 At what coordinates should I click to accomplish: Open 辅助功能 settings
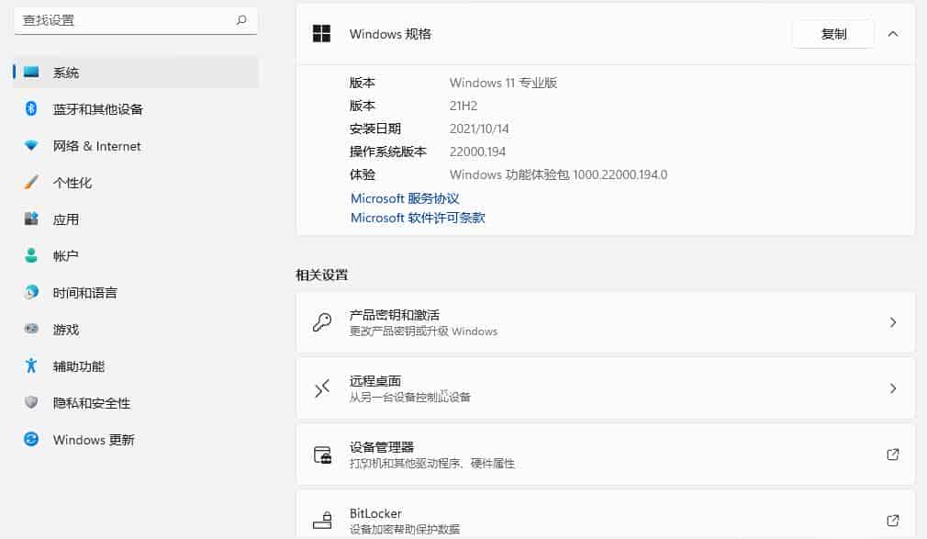click(x=136, y=365)
